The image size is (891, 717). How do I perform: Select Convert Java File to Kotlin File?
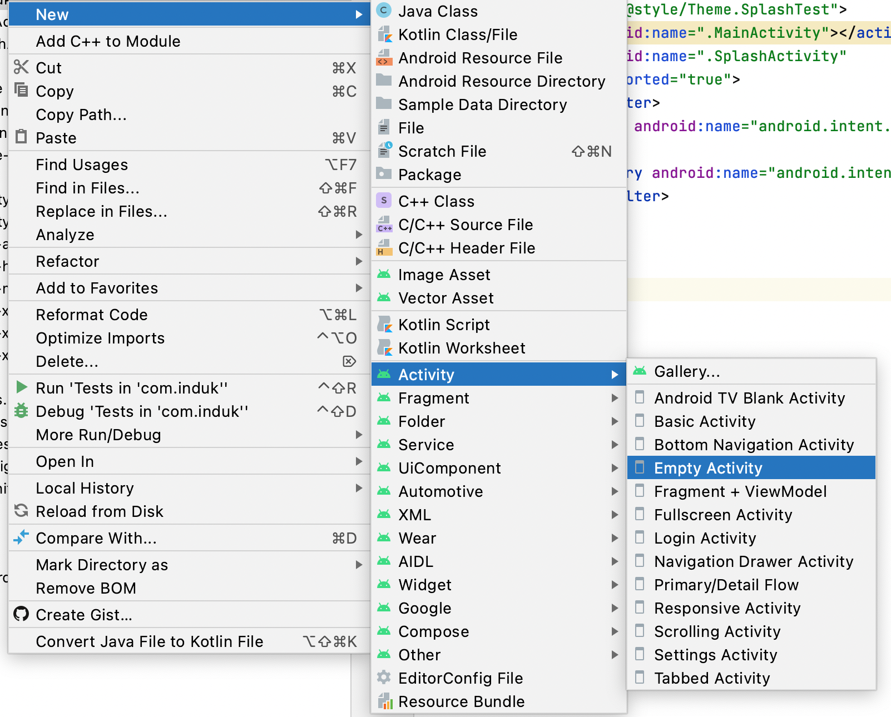tap(189, 641)
